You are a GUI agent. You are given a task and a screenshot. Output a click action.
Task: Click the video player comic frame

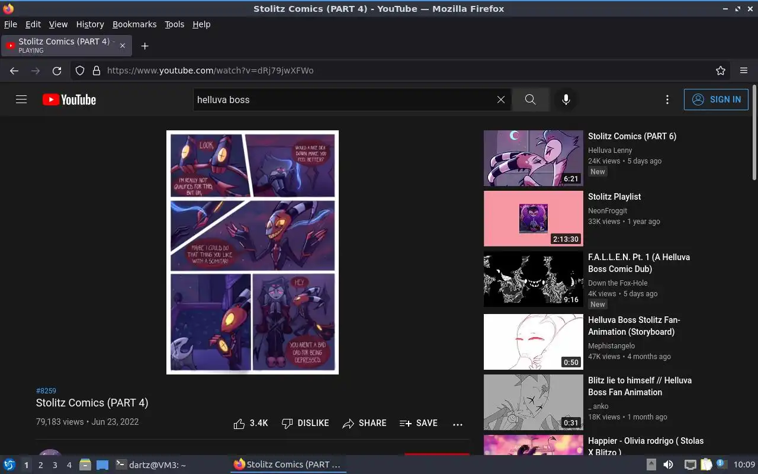click(x=252, y=252)
